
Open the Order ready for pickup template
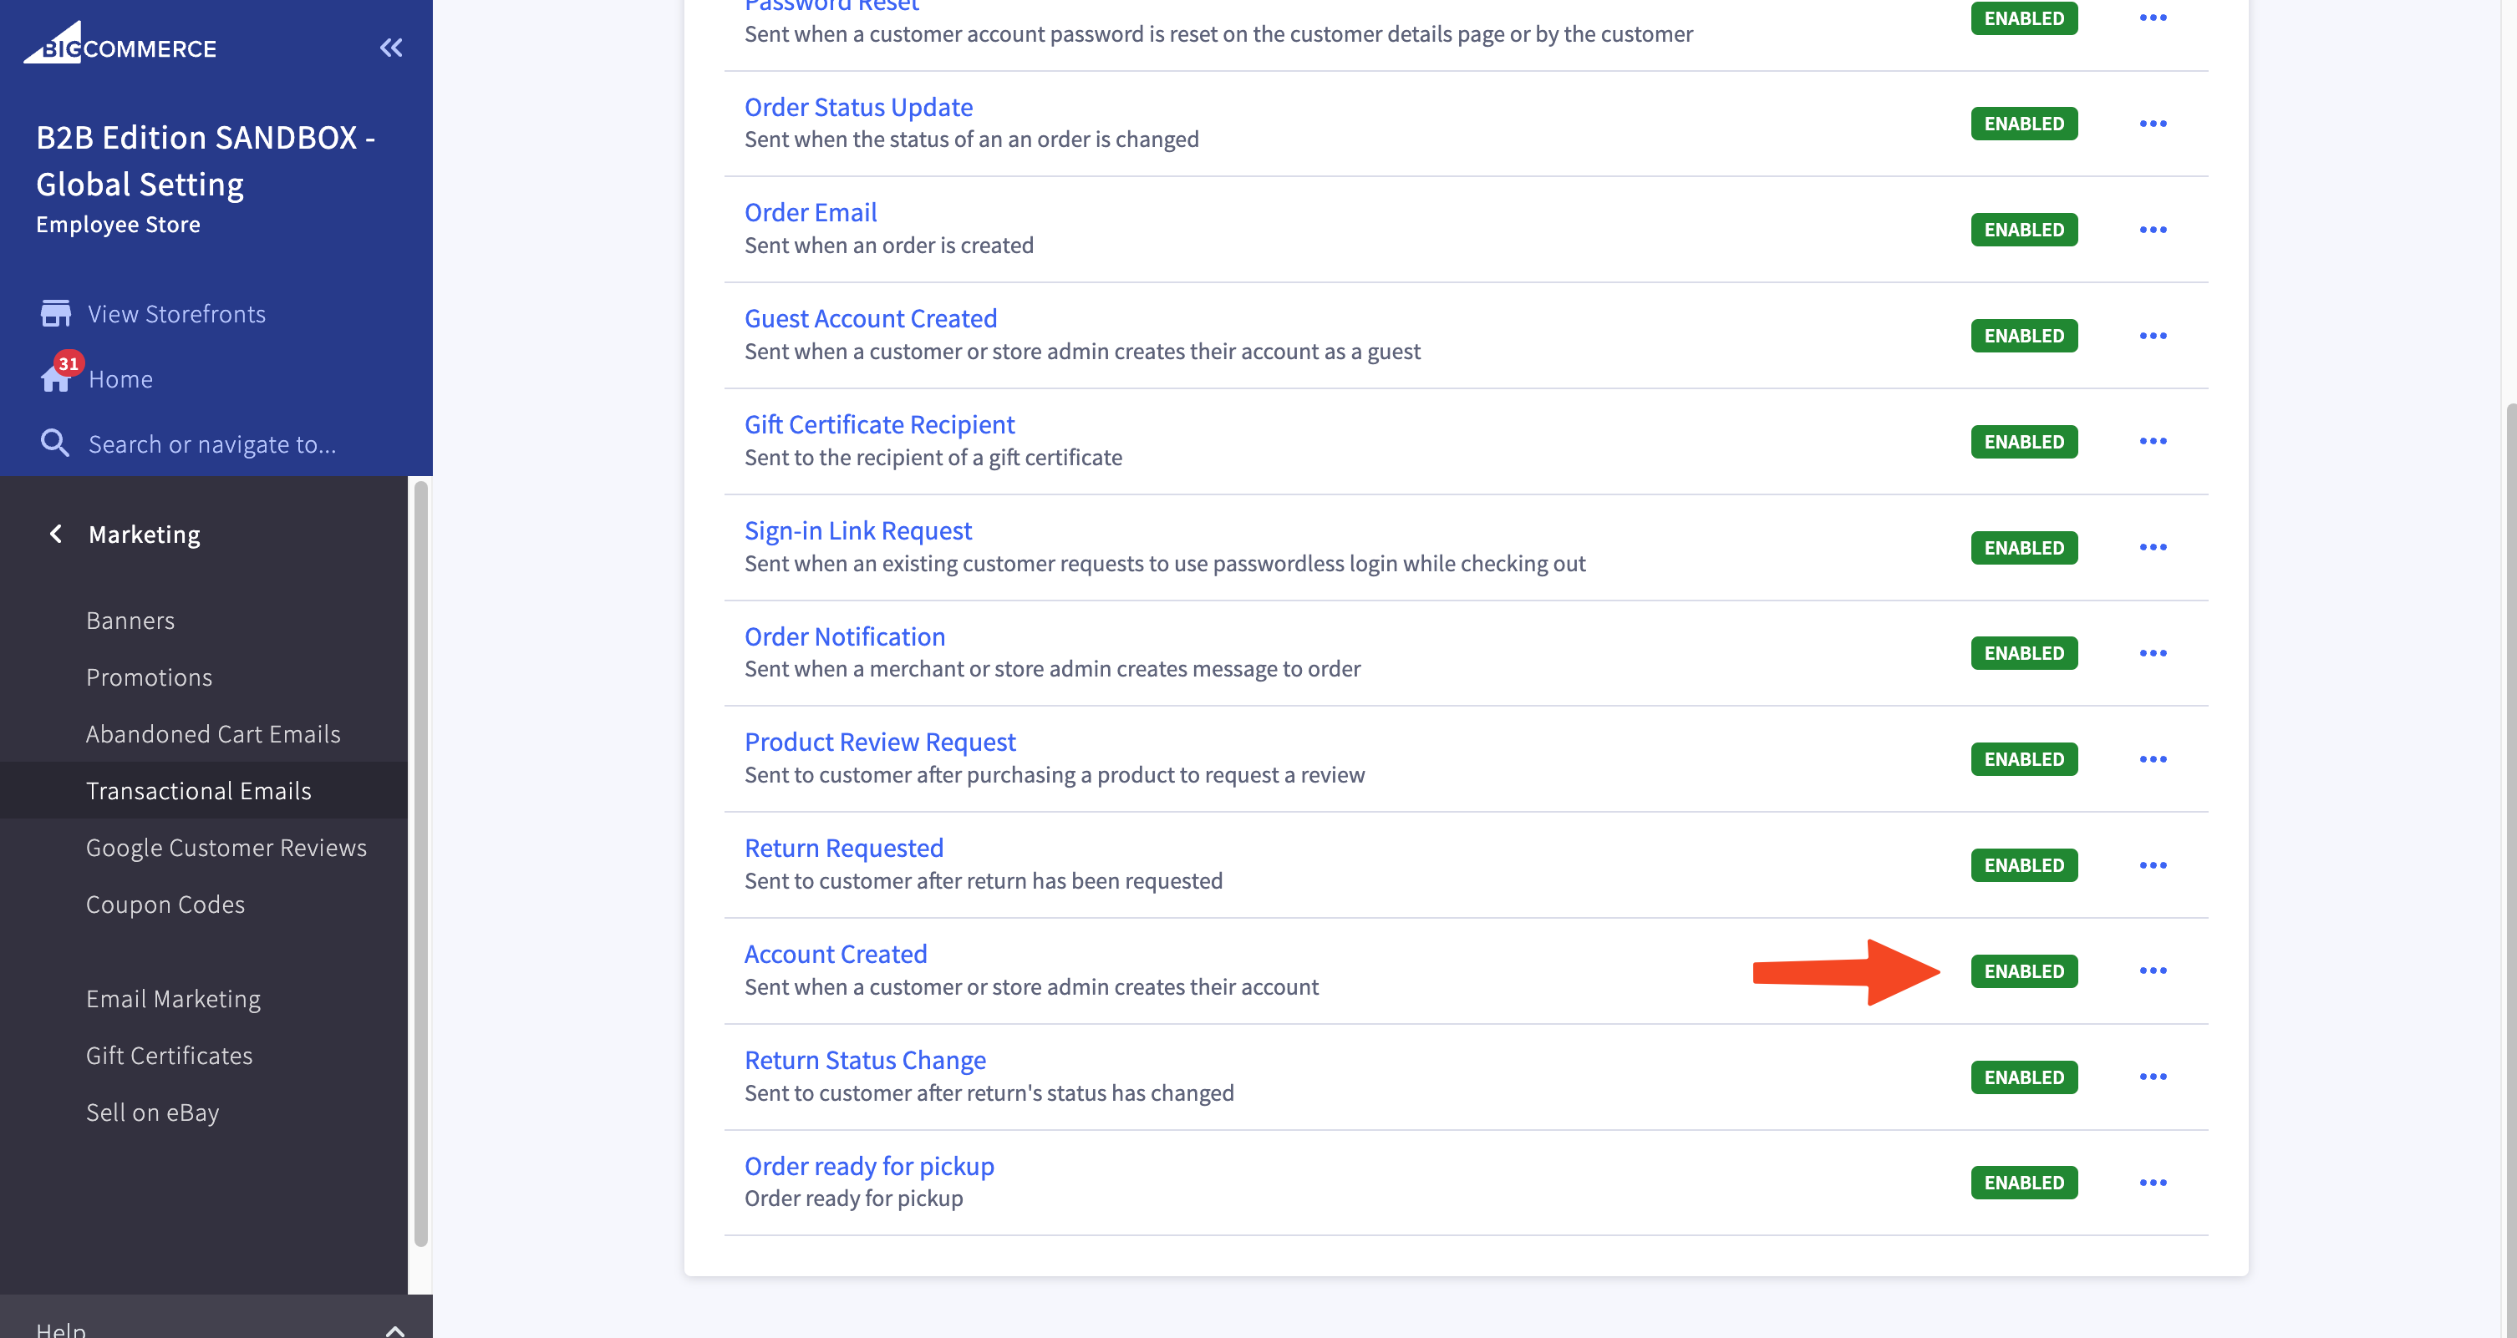pyautogui.click(x=868, y=1165)
